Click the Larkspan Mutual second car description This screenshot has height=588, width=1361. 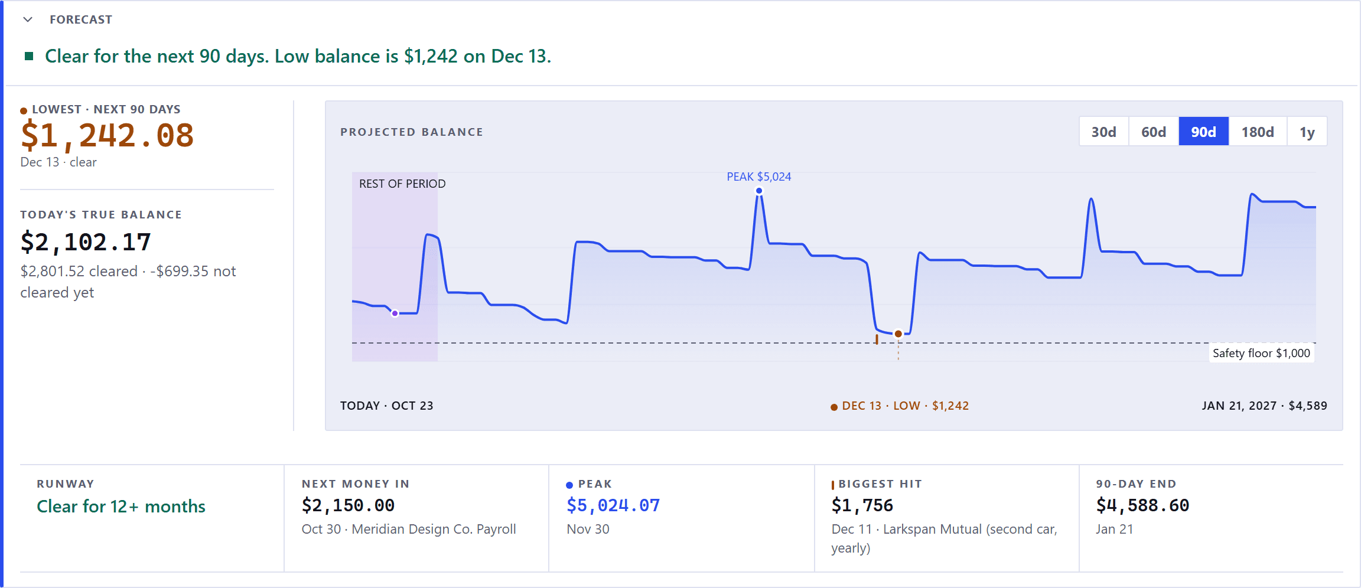click(x=945, y=538)
